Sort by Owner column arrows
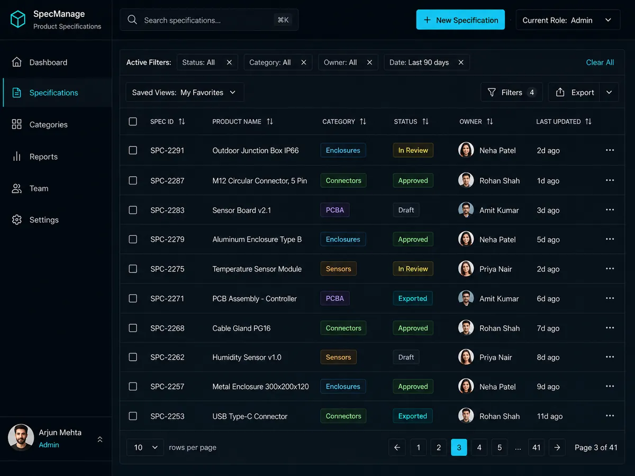Viewport: 635px width, 476px height. pos(490,122)
